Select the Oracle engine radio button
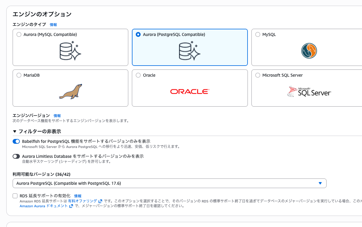362x227 pixels. tap(138, 75)
